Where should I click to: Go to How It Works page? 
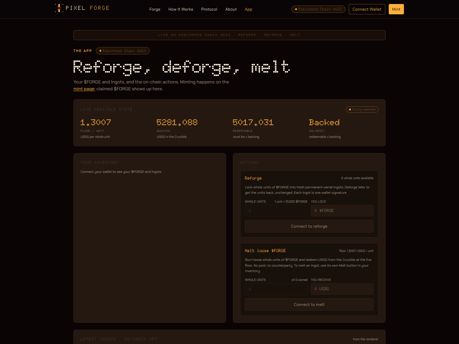(x=180, y=9)
